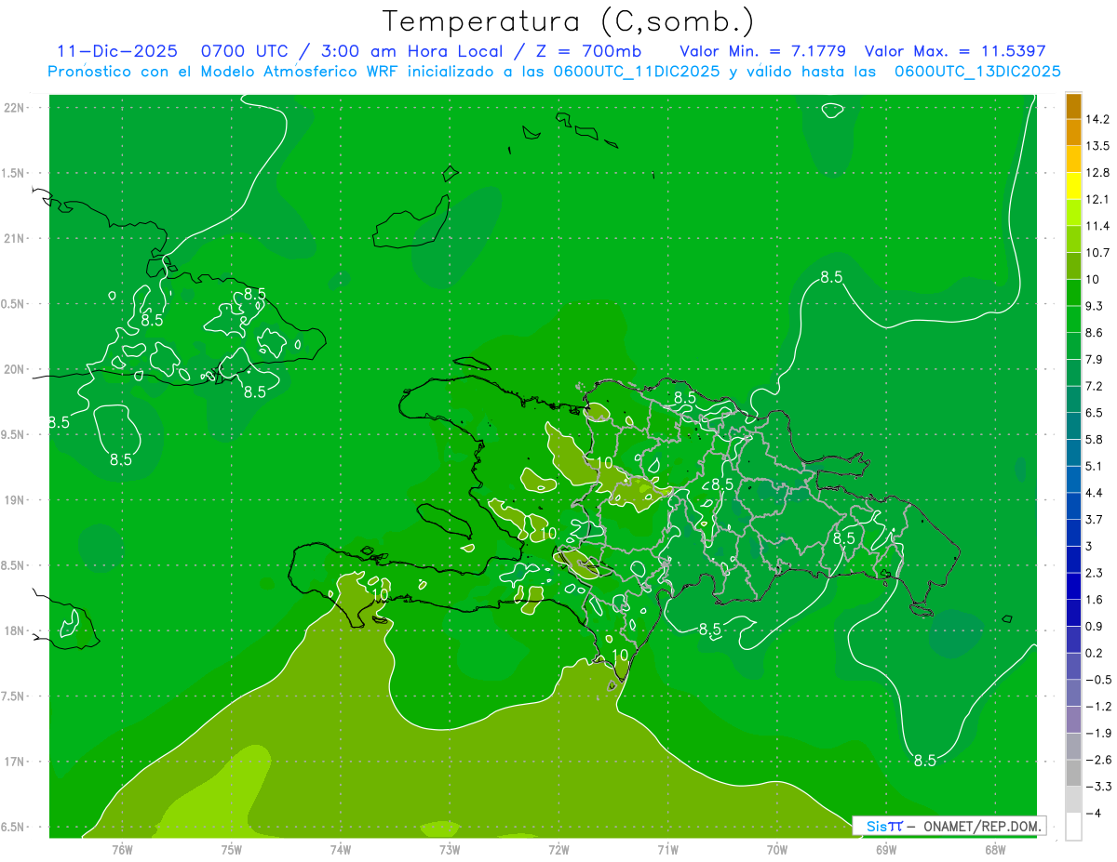This screenshot has width=1117, height=862.
Task: Click the "0600UTC_13DIC2025" valid-until timestamp
Action: tap(977, 72)
